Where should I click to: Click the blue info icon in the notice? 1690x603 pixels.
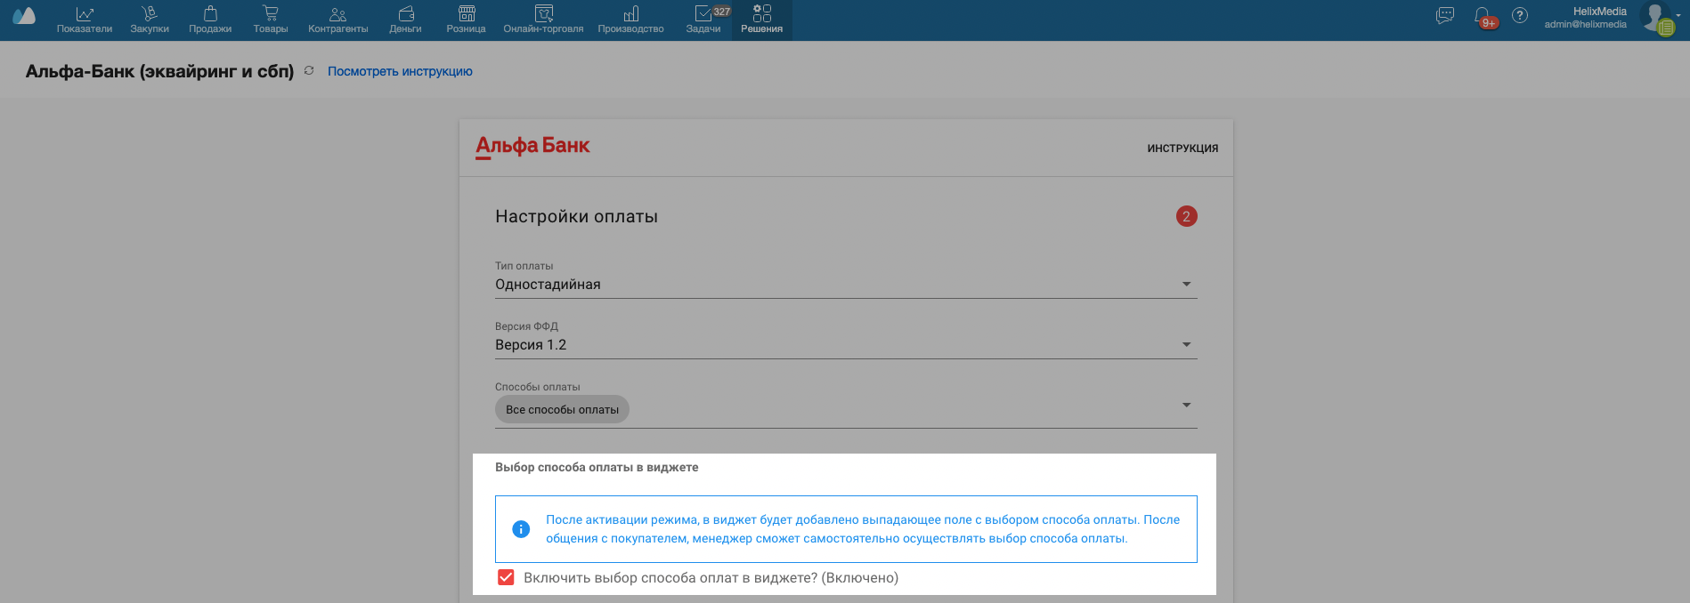tap(521, 529)
